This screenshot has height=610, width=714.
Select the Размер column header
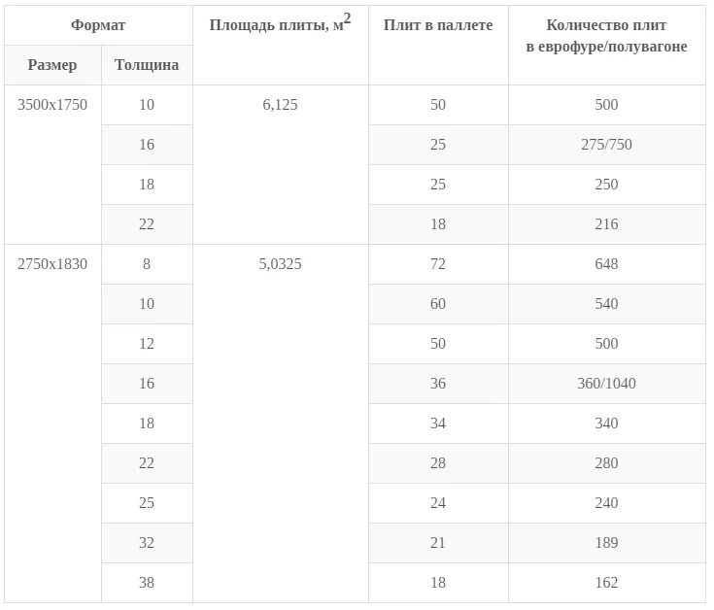pyautogui.click(x=52, y=65)
